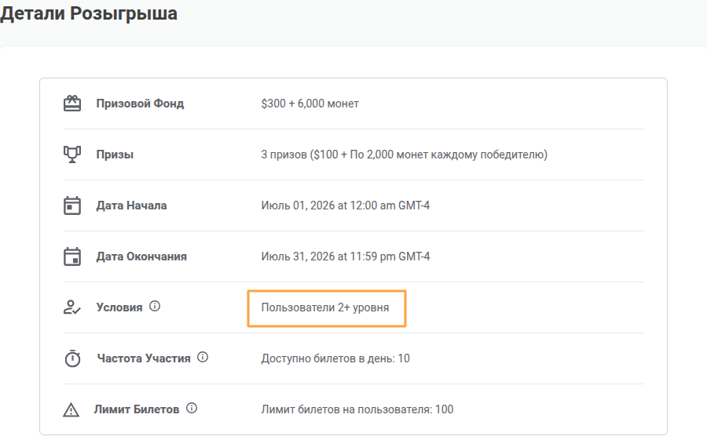The height and width of the screenshot is (440, 707).
Task: Select the $300 + 6,000 монет value
Action: 310,104
